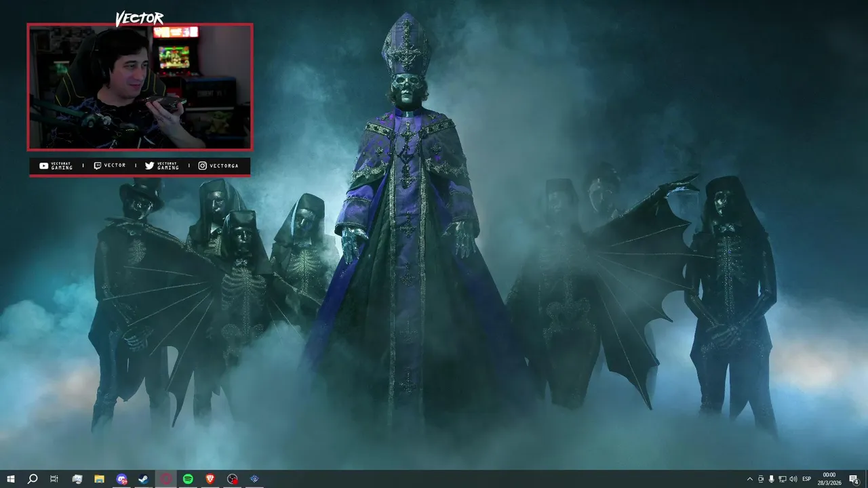Open the Discord app in the taskbar
Viewport: 868px width, 488px height.
(121, 479)
